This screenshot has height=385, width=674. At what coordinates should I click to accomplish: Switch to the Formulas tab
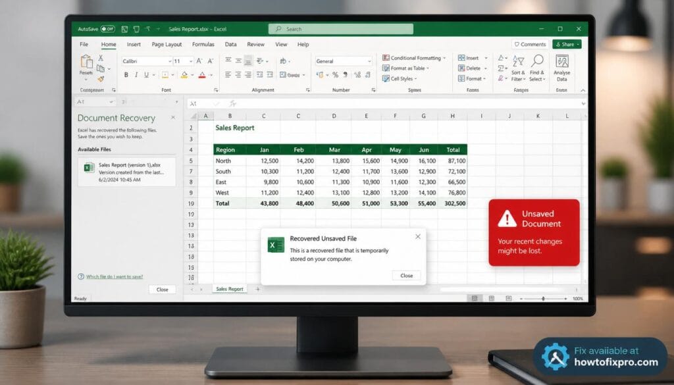pyautogui.click(x=203, y=44)
